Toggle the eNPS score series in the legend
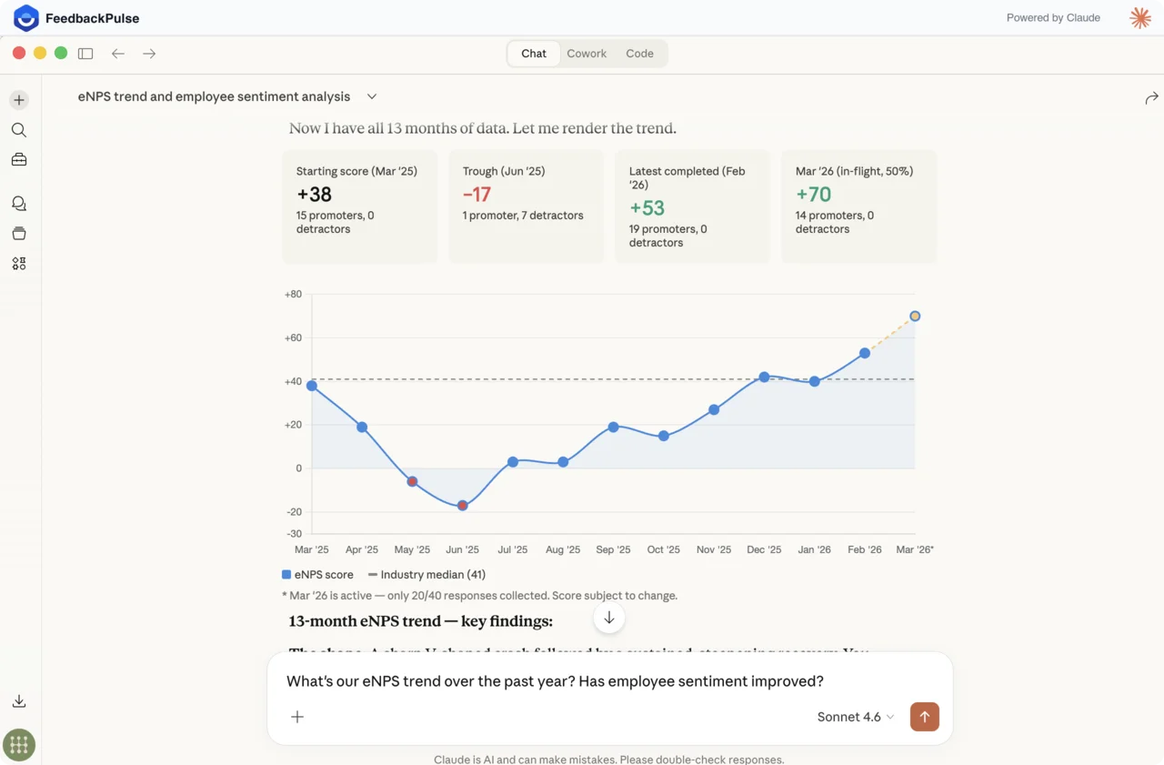Viewport: 1164px width, 765px height. tap(316, 574)
